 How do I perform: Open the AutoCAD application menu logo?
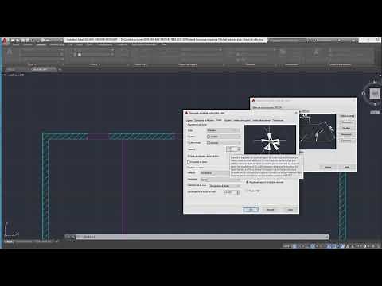pyautogui.click(x=5, y=41)
